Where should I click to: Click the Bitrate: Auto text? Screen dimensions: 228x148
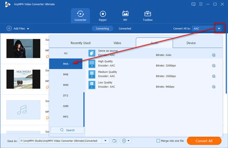[163, 55]
